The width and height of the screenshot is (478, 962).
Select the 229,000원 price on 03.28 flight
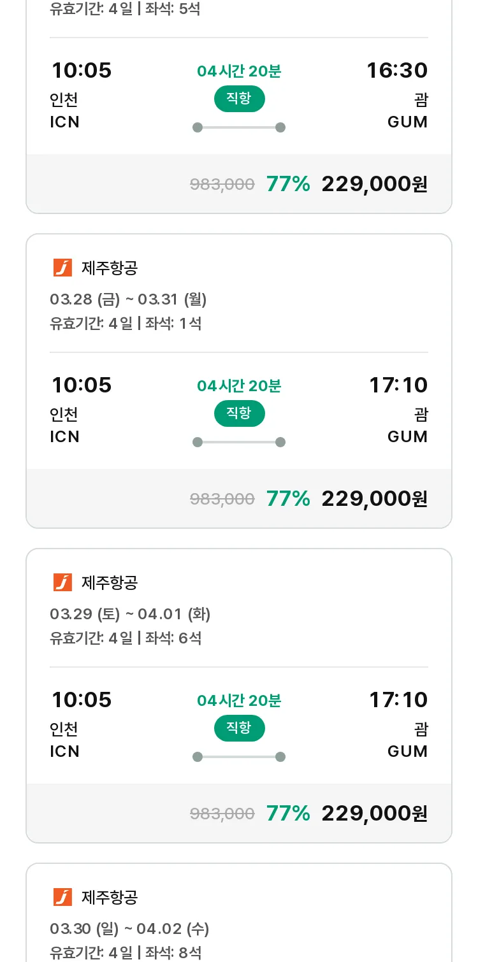374,499
